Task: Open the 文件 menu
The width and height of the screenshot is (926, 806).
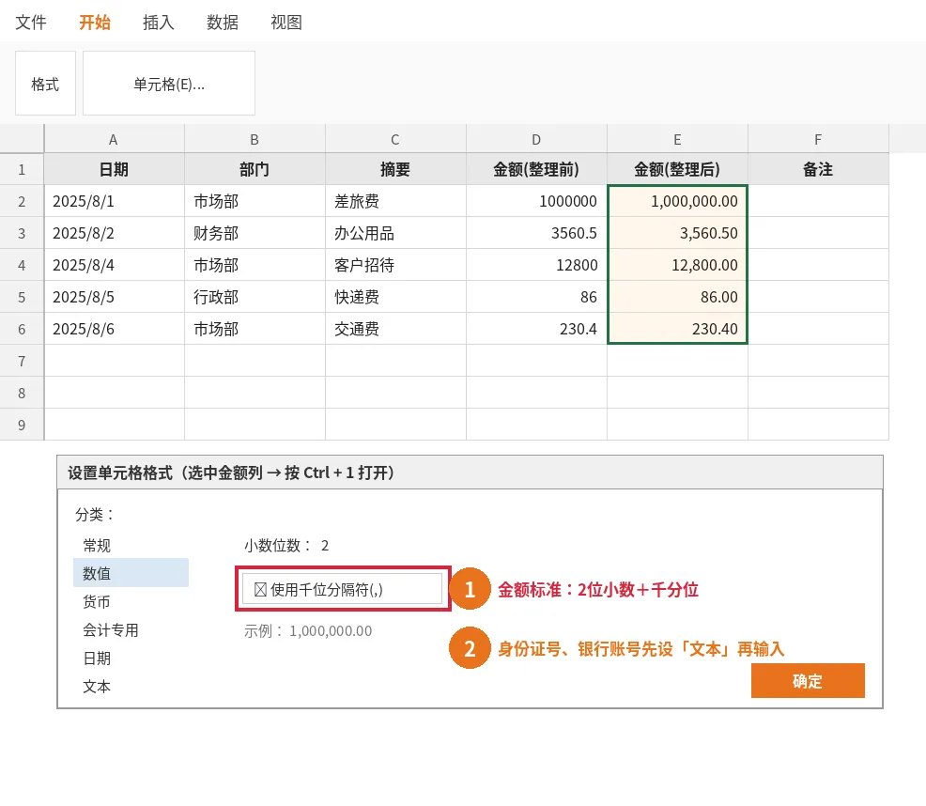Action: (x=31, y=23)
